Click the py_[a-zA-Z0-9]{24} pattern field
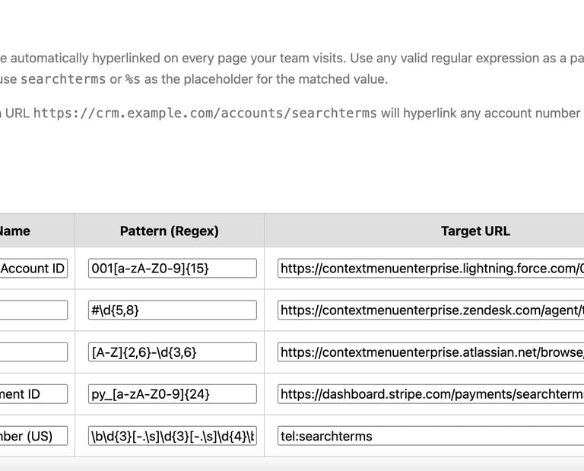This screenshot has height=471, width=584. [172, 393]
